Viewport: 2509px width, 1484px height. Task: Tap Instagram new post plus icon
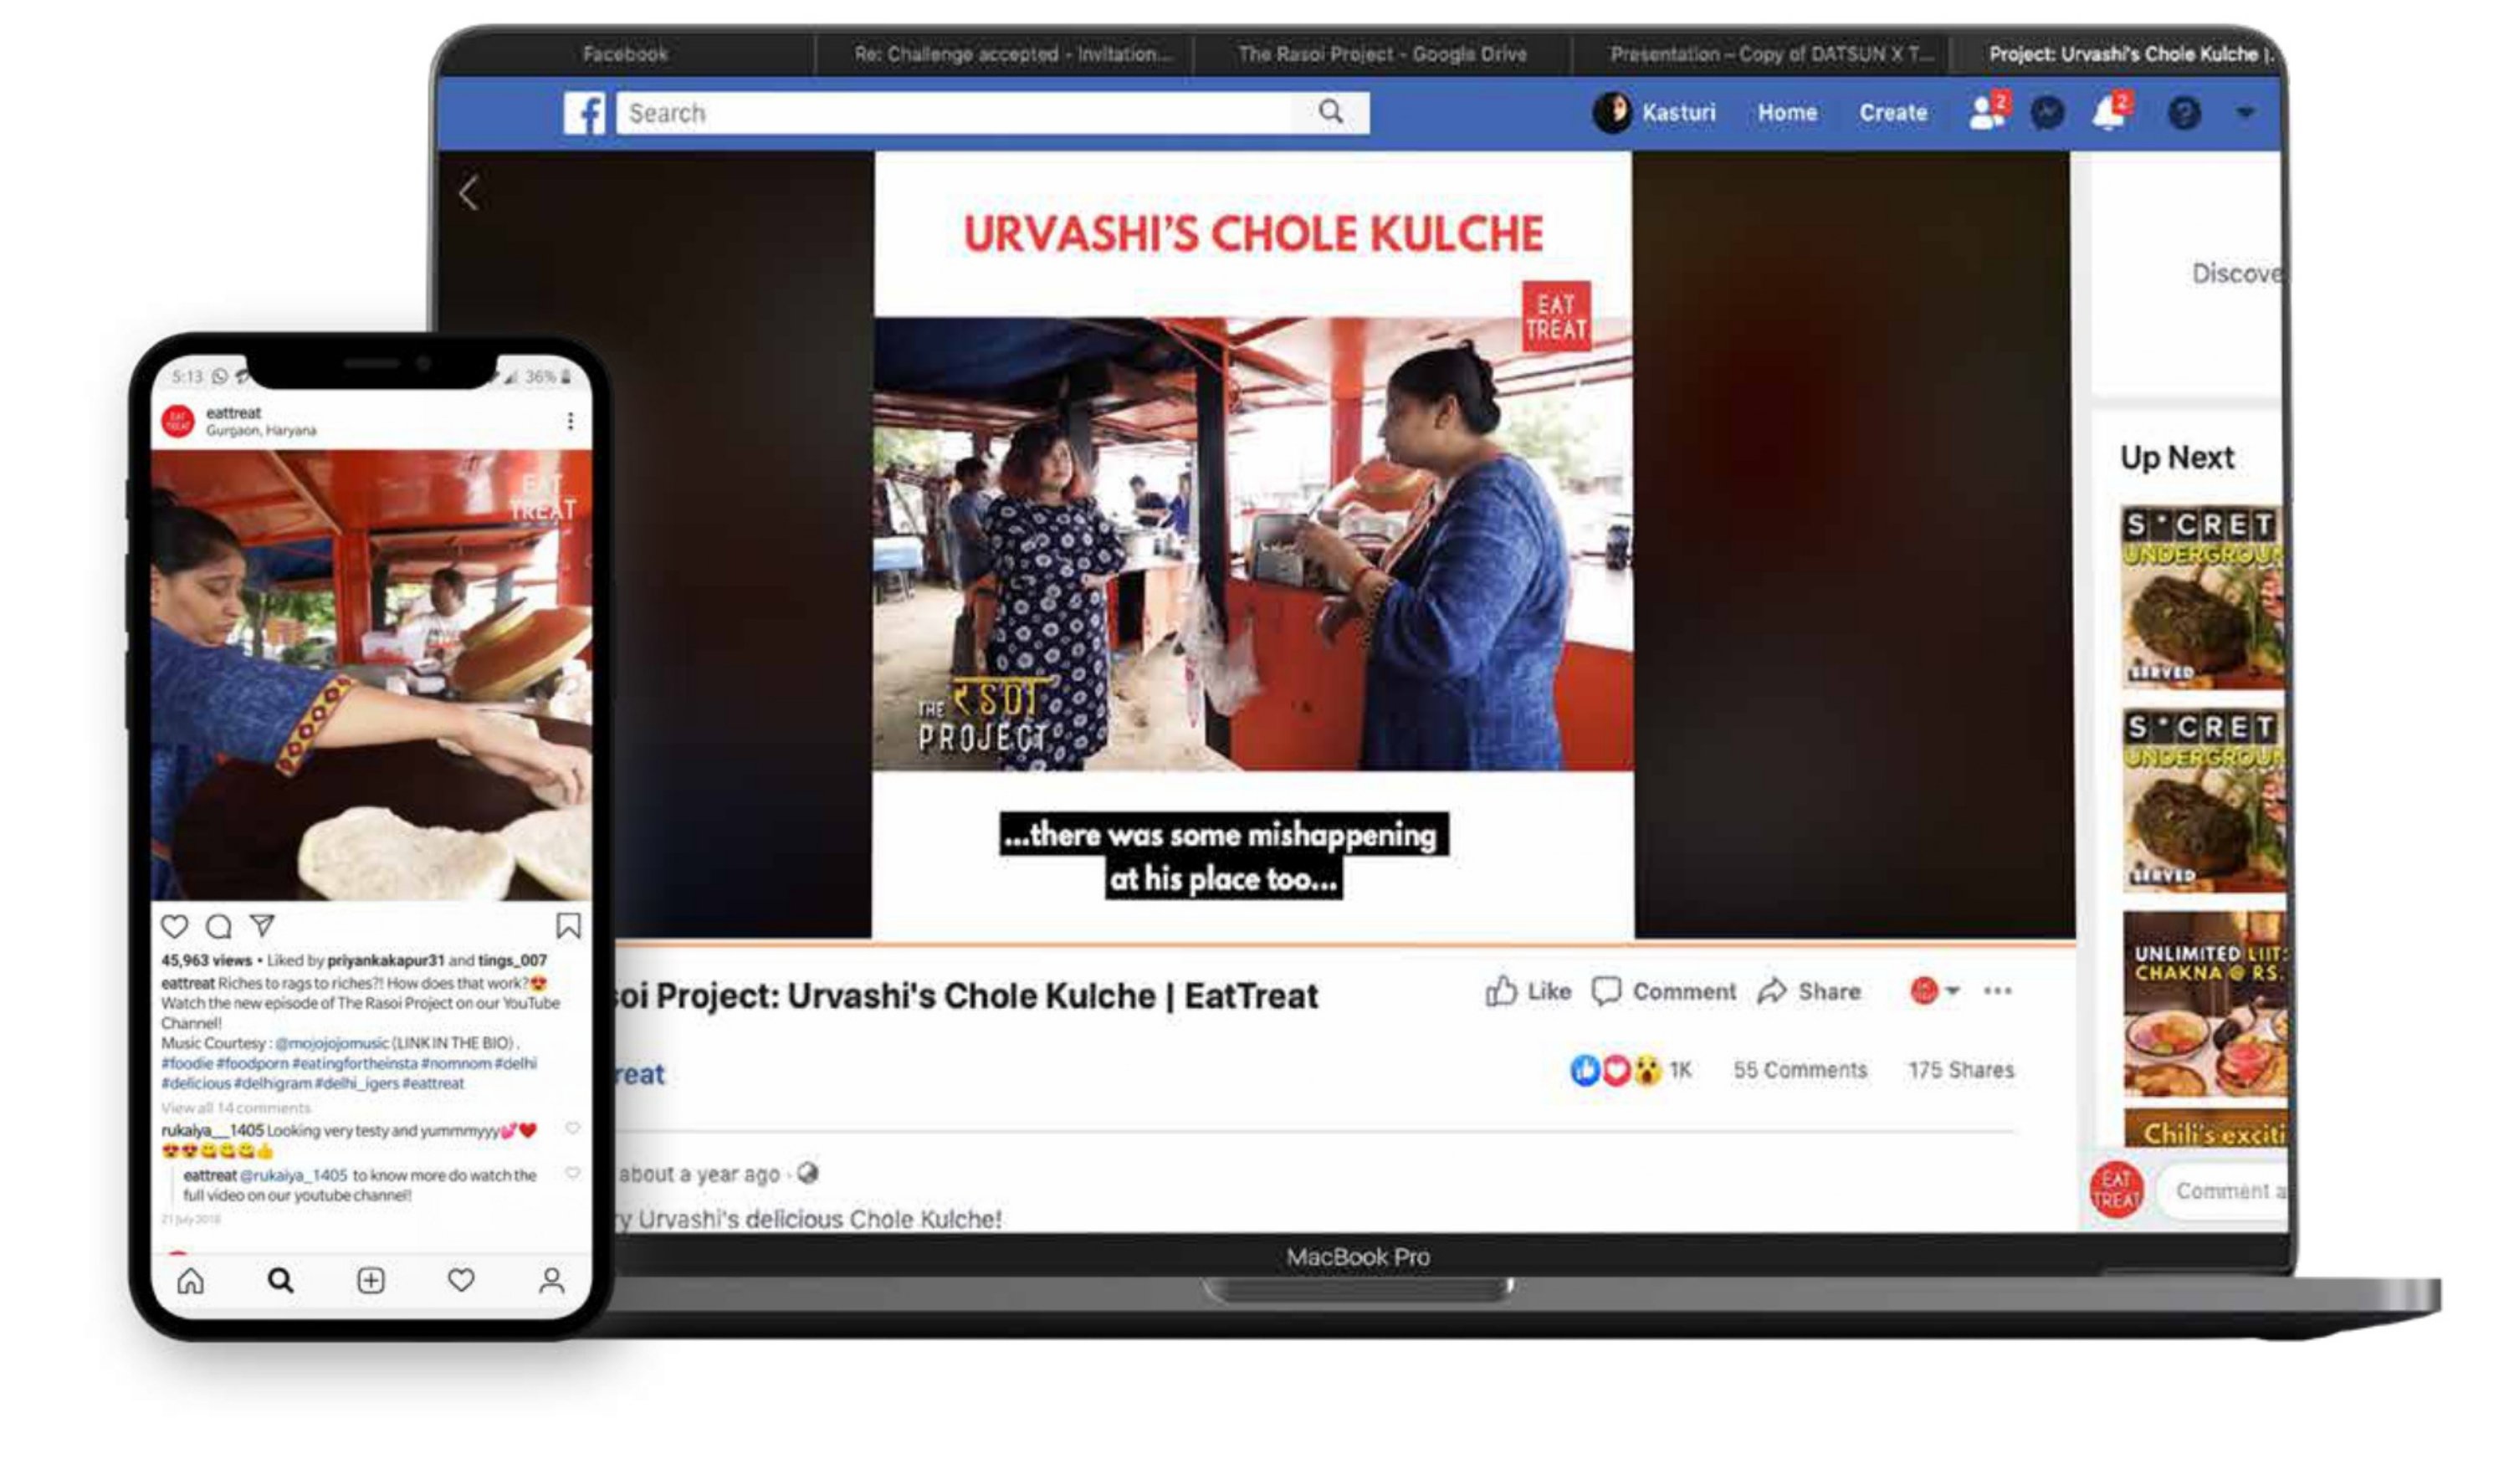pyautogui.click(x=371, y=1281)
